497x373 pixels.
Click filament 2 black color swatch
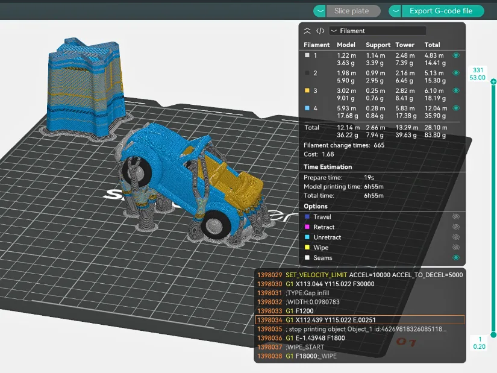point(307,73)
